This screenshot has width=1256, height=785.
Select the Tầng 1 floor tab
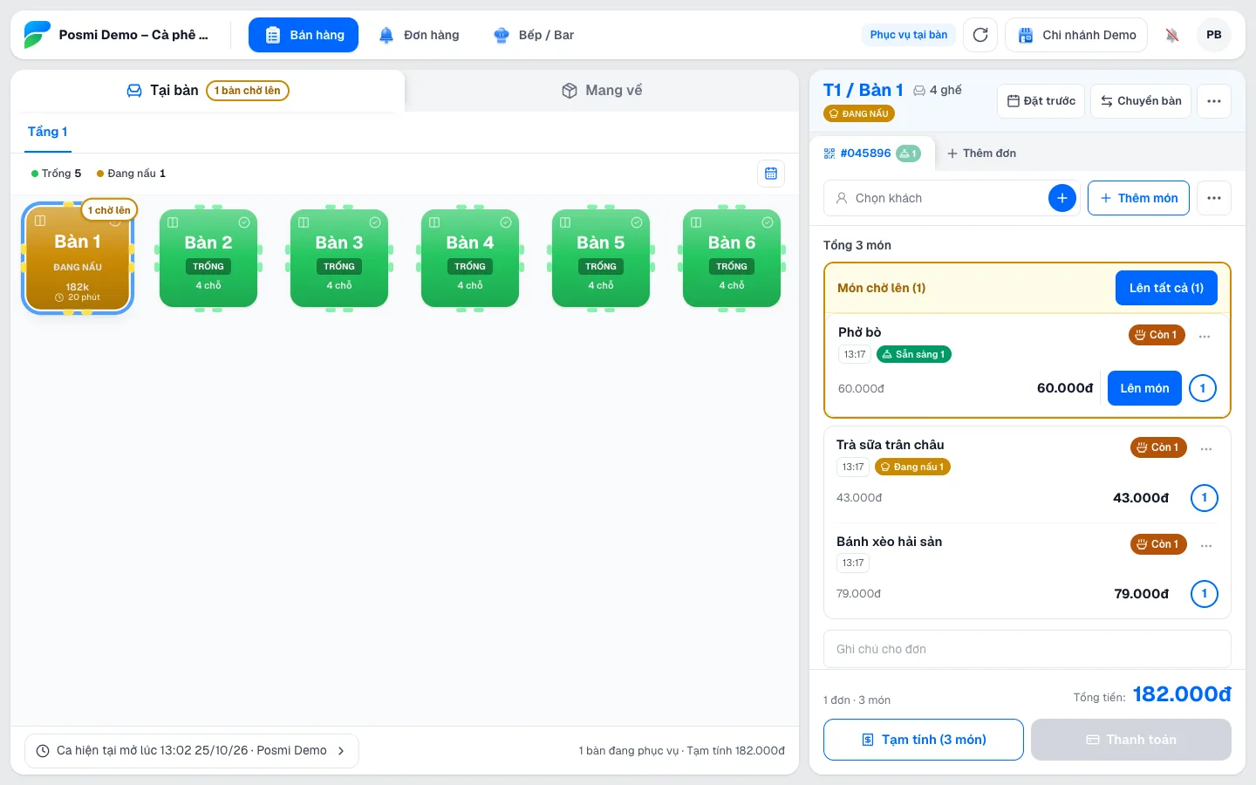(48, 133)
